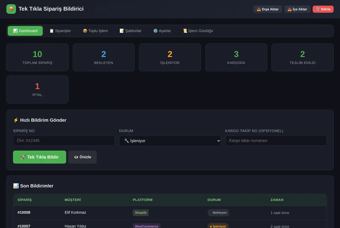The width and height of the screenshot is (340, 228).
Task: Select the İşleniyor stat card
Action: (x=170, y=57)
